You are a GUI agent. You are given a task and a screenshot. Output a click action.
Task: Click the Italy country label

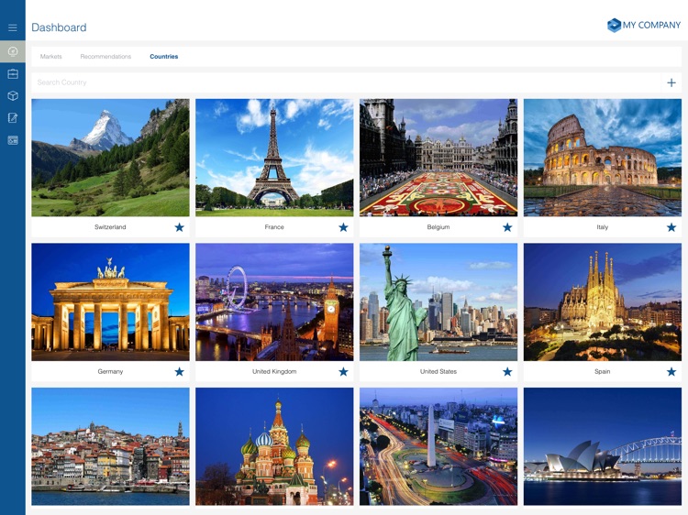point(603,227)
